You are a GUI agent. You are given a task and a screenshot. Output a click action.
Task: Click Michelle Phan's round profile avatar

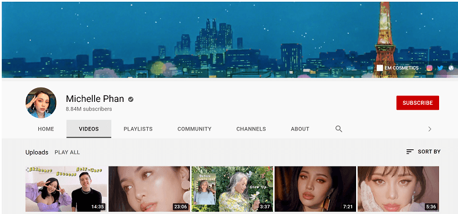point(41,102)
